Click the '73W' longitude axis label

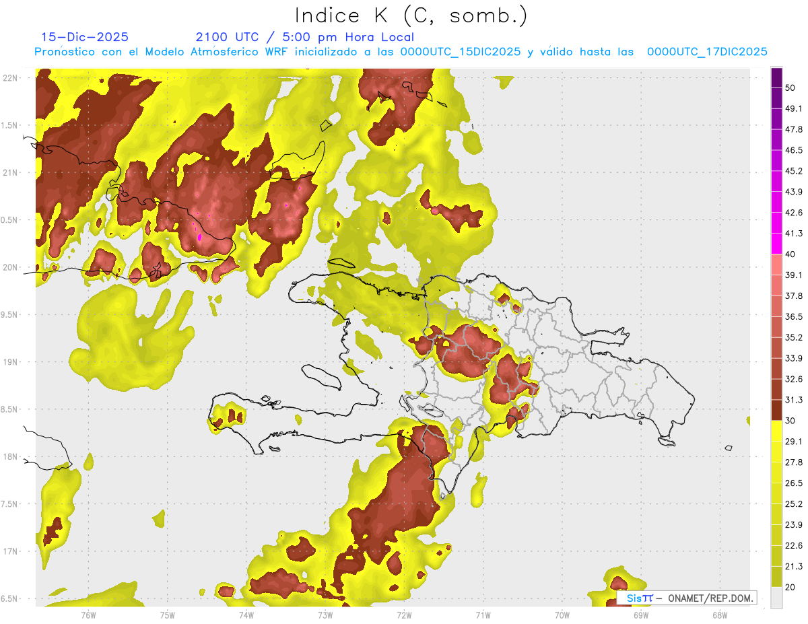[325, 615]
